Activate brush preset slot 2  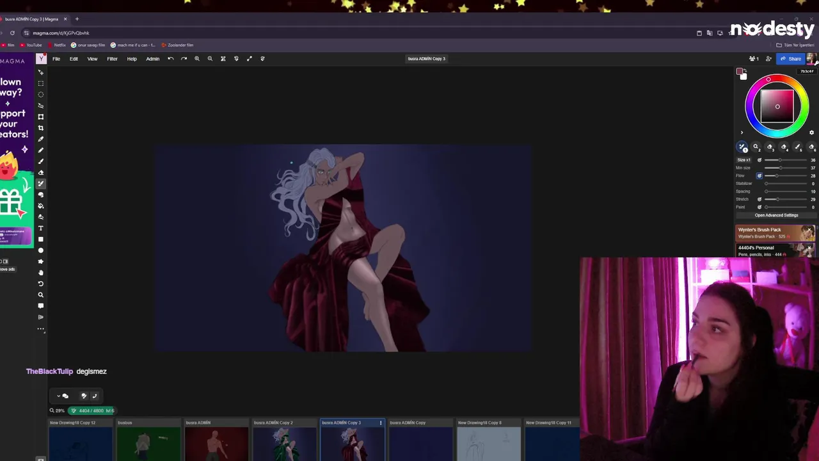click(x=756, y=147)
